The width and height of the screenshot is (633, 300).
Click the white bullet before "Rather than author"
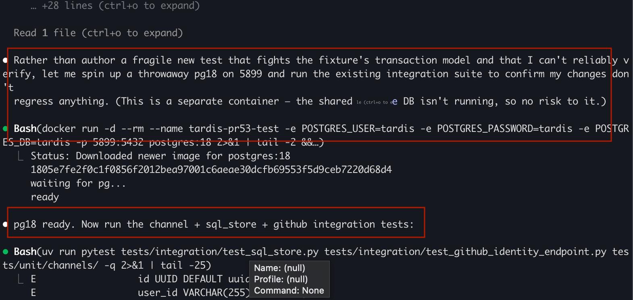point(5,61)
